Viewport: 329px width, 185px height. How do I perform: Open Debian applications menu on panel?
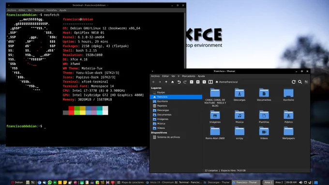click(x=17, y=183)
